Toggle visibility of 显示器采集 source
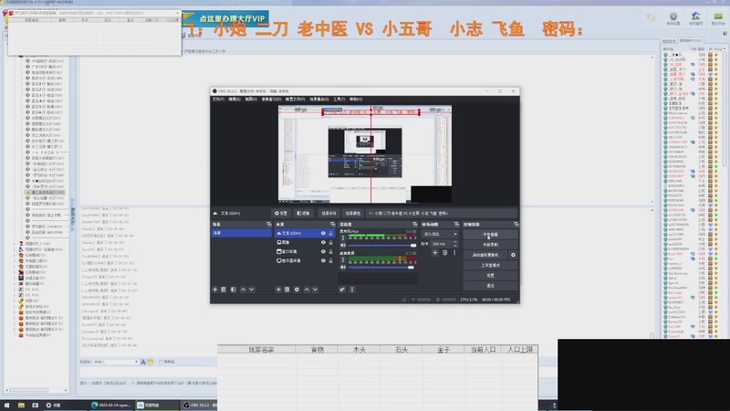Image resolution: width=730 pixels, height=411 pixels. [x=323, y=260]
